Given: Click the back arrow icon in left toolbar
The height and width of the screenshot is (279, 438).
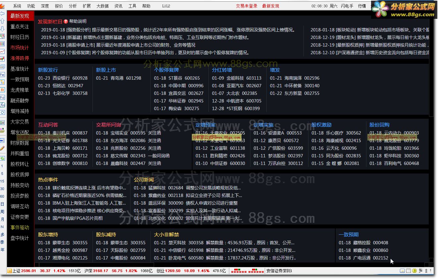Looking at the screenshot, I should coord(2,14).
